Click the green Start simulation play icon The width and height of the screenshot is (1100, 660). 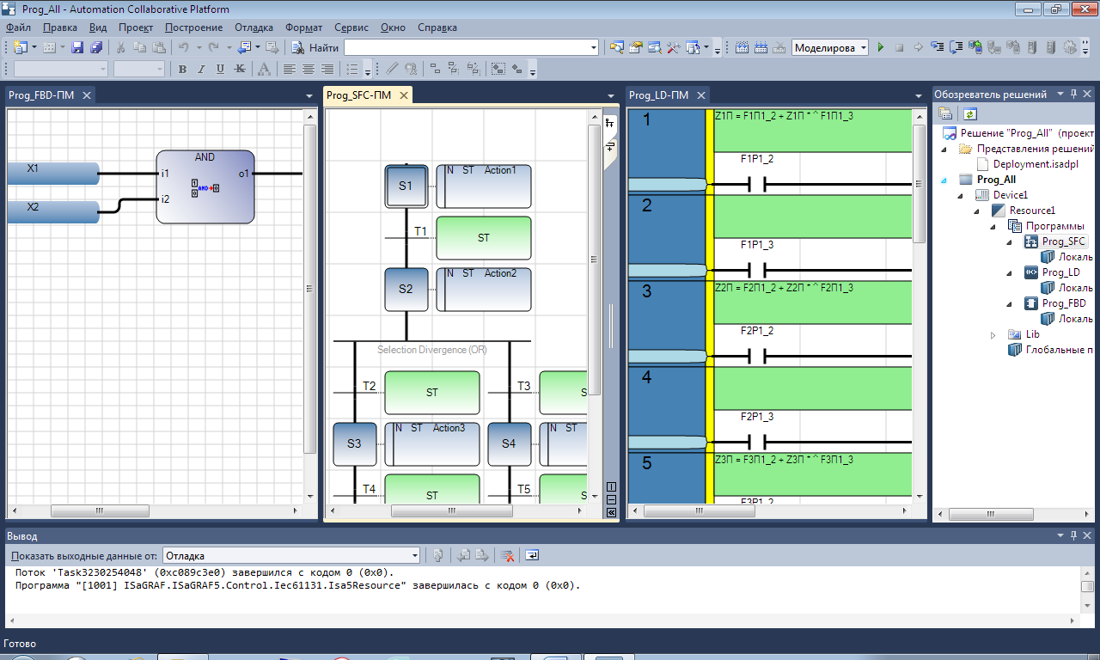[880, 47]
